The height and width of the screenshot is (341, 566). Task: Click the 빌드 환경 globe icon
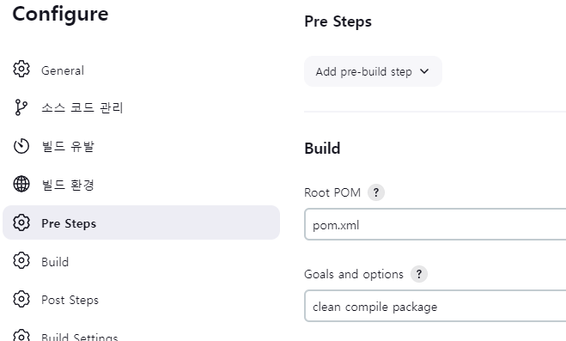(x=21, y=184)
